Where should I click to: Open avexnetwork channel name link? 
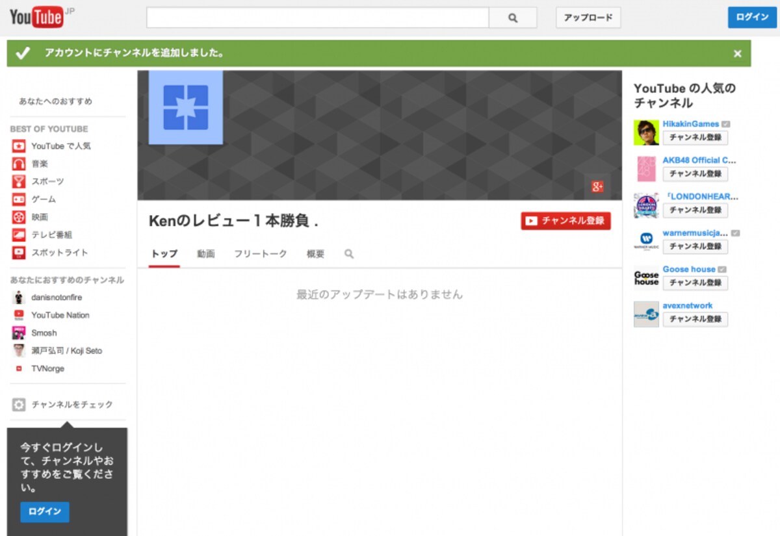(688, 306)
